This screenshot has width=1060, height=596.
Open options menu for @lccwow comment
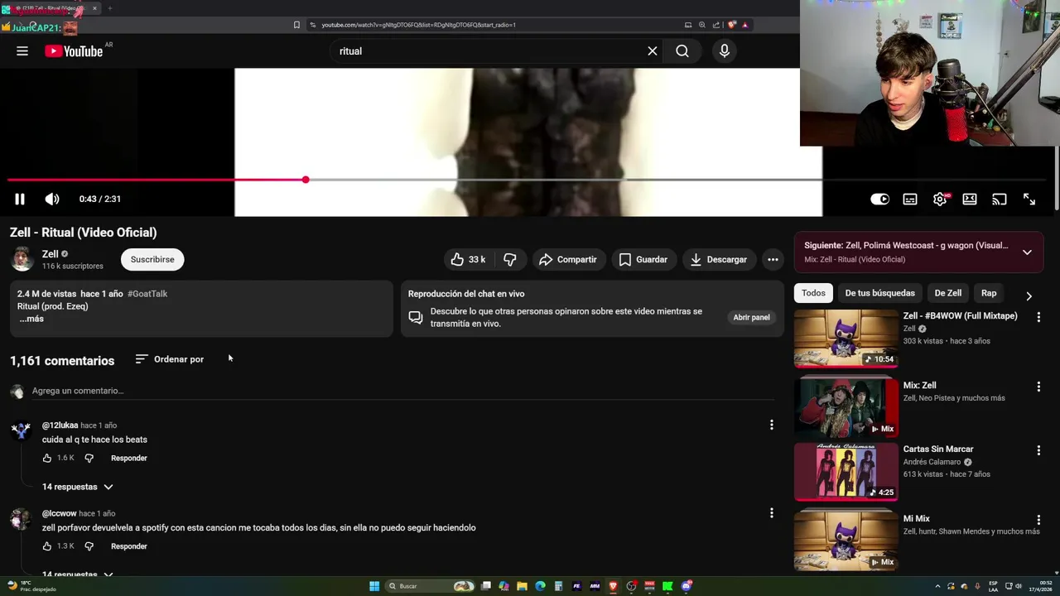point(771,513)
